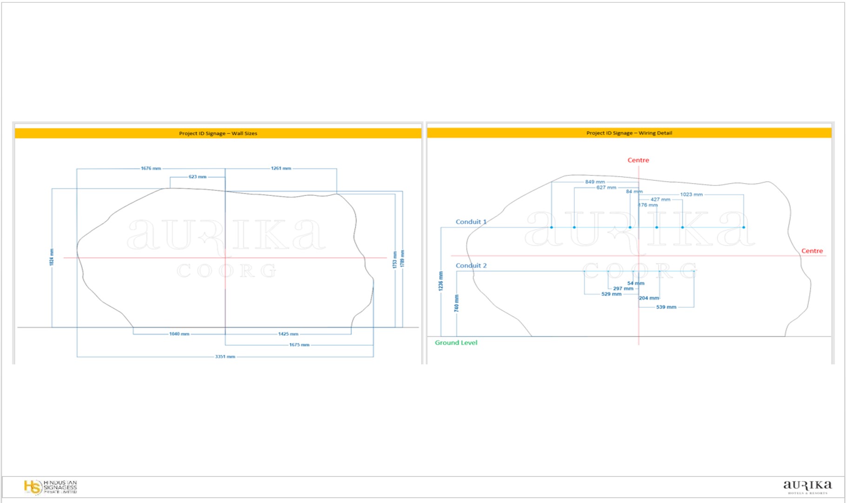Screen dimensions: 846x503
Task: Click the 3351 mm overall width label
Action: (x=225, y=357)
